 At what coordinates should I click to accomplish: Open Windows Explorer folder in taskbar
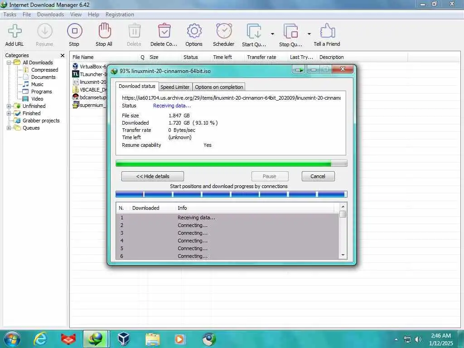(152, 339)
